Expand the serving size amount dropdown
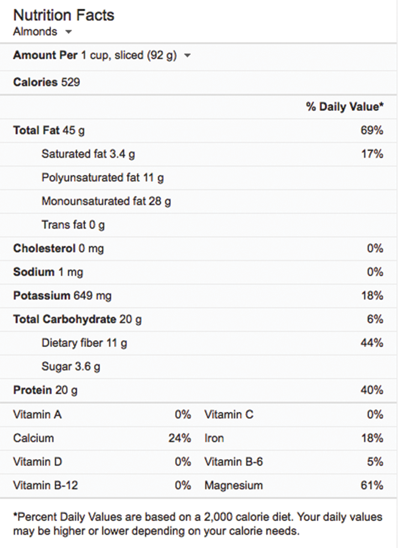This screenshot has height=548, width=398. pyautogui.click(x=187, y=56)
